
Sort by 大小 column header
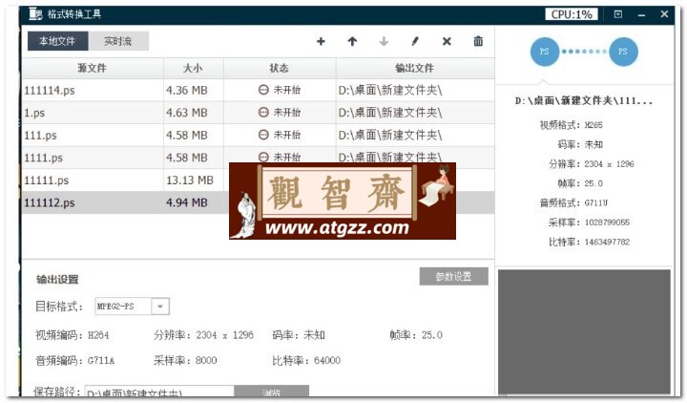click(x=193, y=68)
